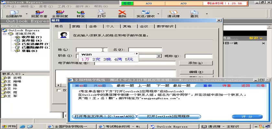Open the 工具(T) menu
Viewport: 272px width, 129px height.
point(64,6)
